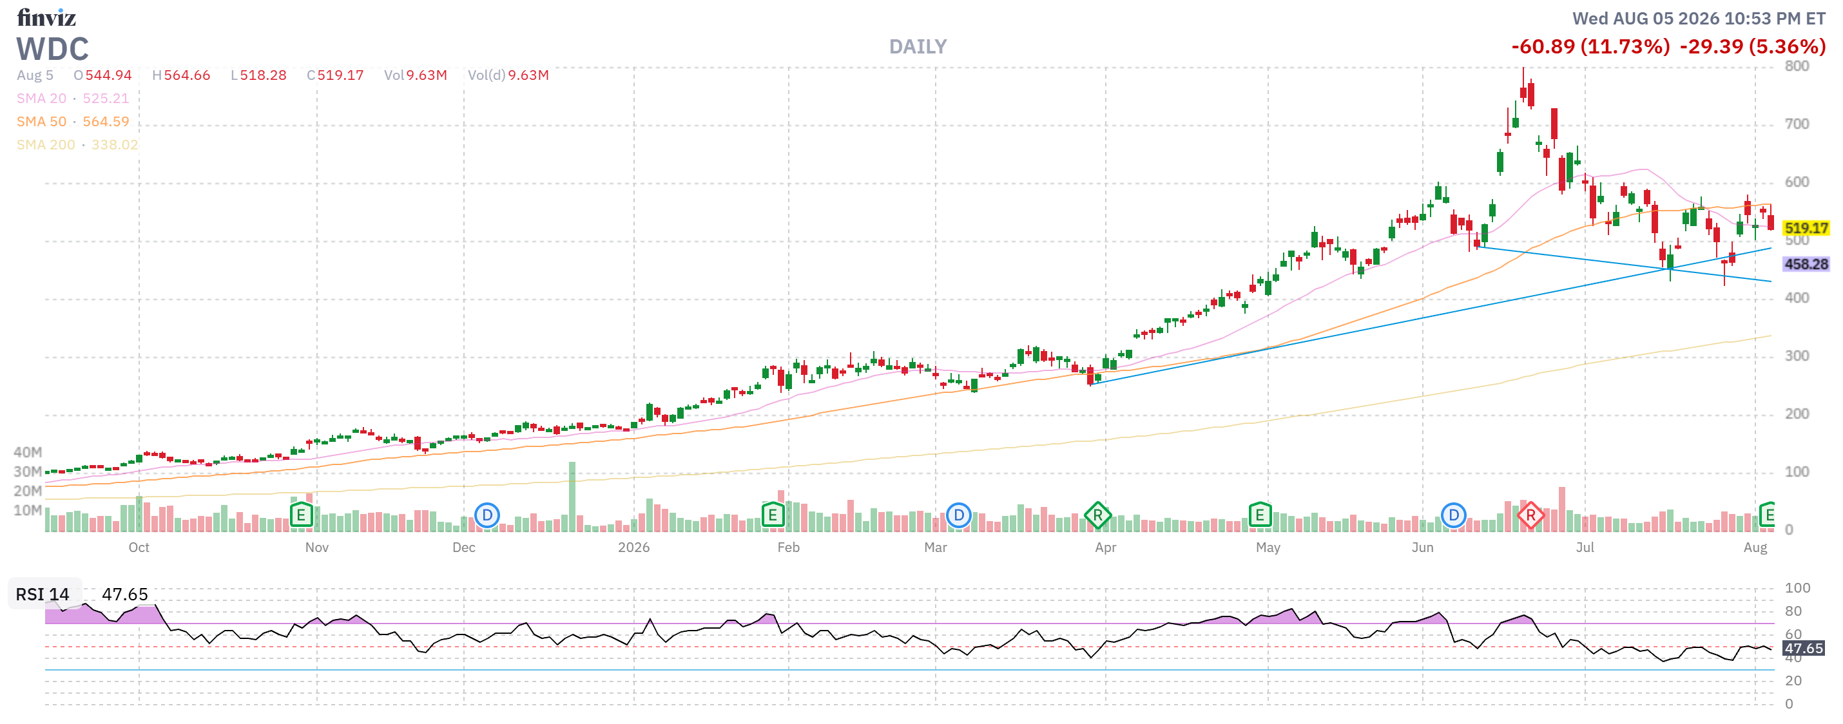1843x724 pixels.
Task: Open the dividend marker D near Mar
Action: click(959, 515)
